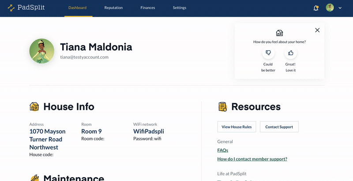The width and height of the screenshot is (353, 181).
Task: Click the small avatar in the header
Action: (330, 8)
